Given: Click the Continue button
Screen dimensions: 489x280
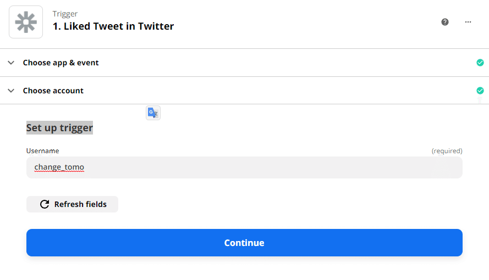Looking at the screenshot, I should (x=244, y=243).
